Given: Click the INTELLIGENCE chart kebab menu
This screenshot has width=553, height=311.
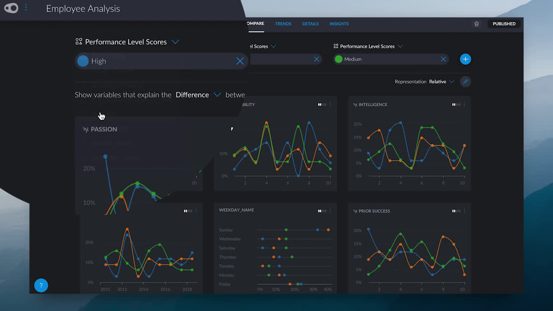Looking at the screenshot, I should (464, 104).
